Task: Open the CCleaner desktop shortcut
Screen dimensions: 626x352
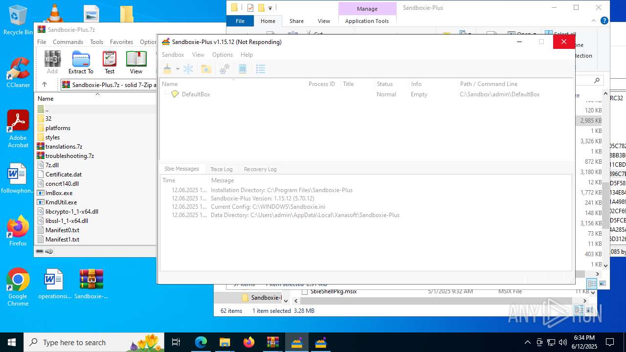Action: (x=18, y=73)
